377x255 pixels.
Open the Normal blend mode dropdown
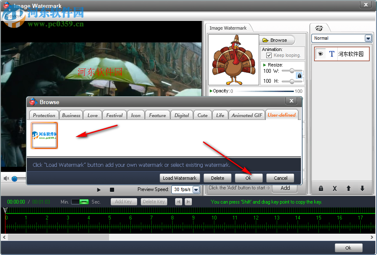367,38
